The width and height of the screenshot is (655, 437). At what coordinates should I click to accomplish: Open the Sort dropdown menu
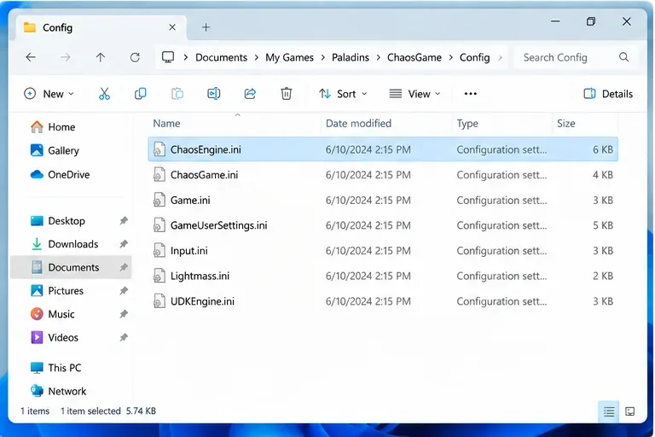(x=343, y=94)
